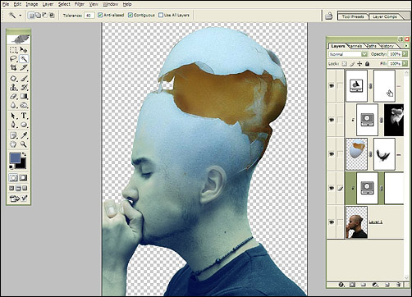Toggle the Anti-aliased checkbox

(100, 15)
